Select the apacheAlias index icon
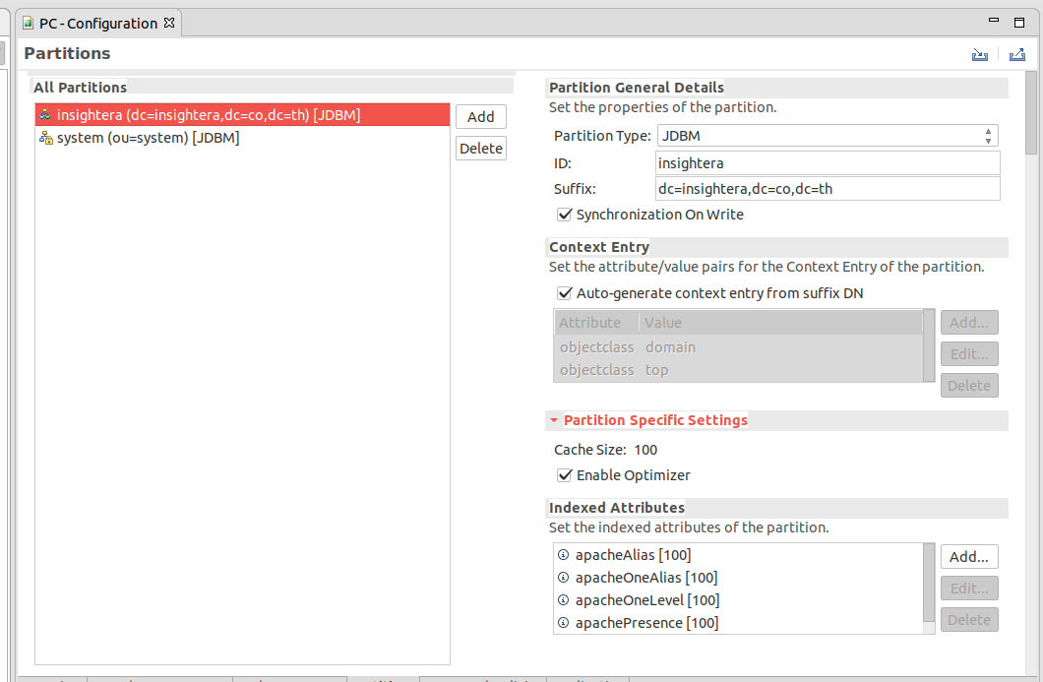The width and height of the screenshot is (1043, 682). [564, 554]
